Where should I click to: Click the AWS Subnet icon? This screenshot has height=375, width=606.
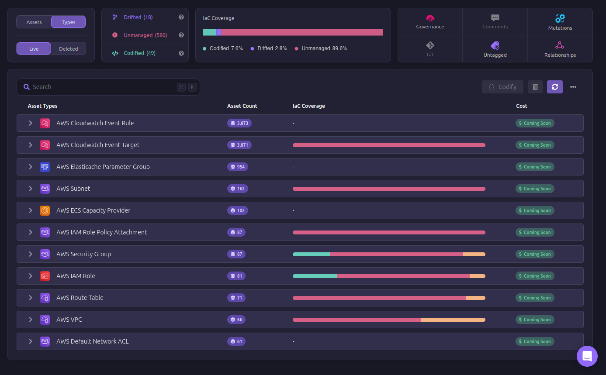tap(45, 189)
